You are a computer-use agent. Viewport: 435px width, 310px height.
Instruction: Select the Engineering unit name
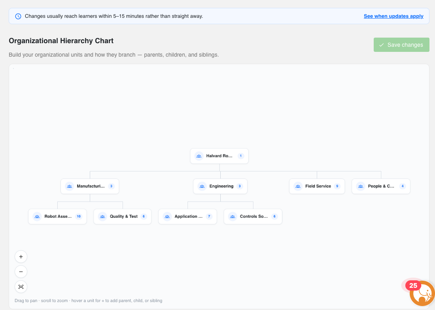point(221,186)
